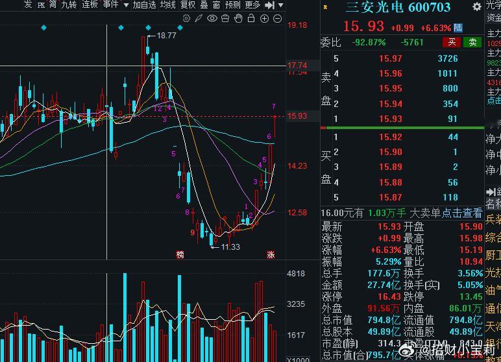Click 外盘 value 91.56万

coord(384,308)
